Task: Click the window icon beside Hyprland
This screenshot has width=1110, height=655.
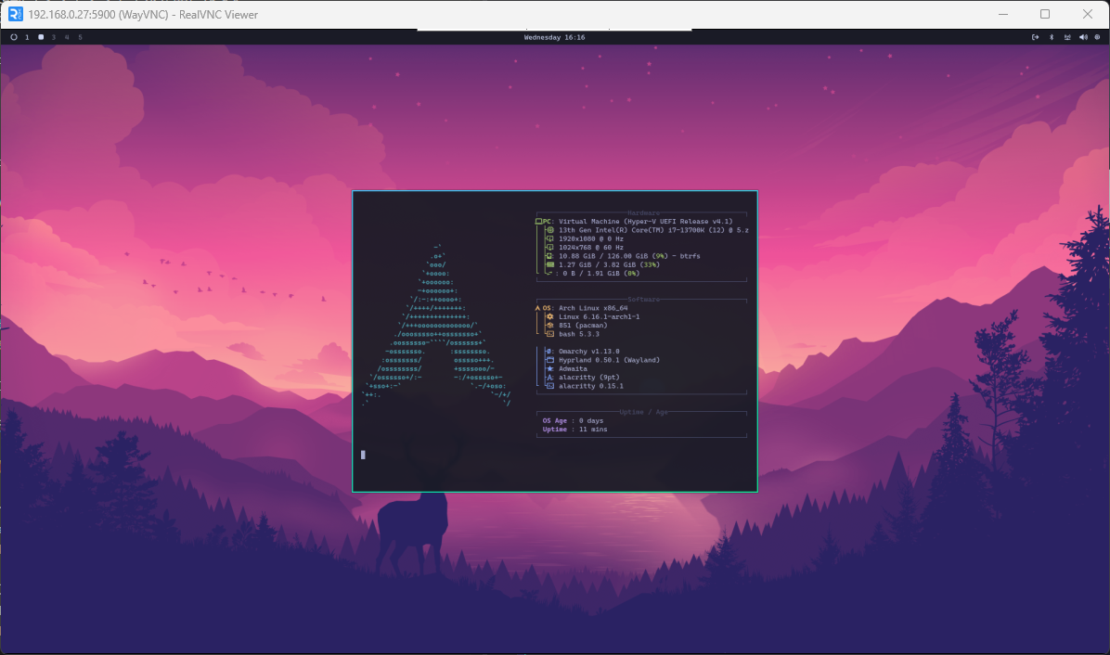Action: click(550, 360)
